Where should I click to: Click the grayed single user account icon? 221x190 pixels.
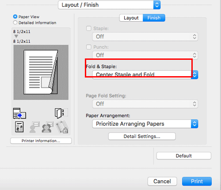click(34, 127)
